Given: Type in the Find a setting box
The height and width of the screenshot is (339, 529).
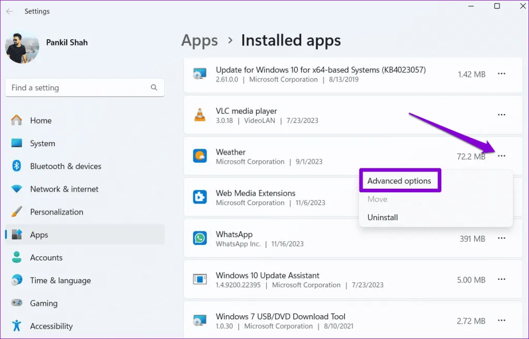Looking at the screenshot, I should click(x=77, y=88).
